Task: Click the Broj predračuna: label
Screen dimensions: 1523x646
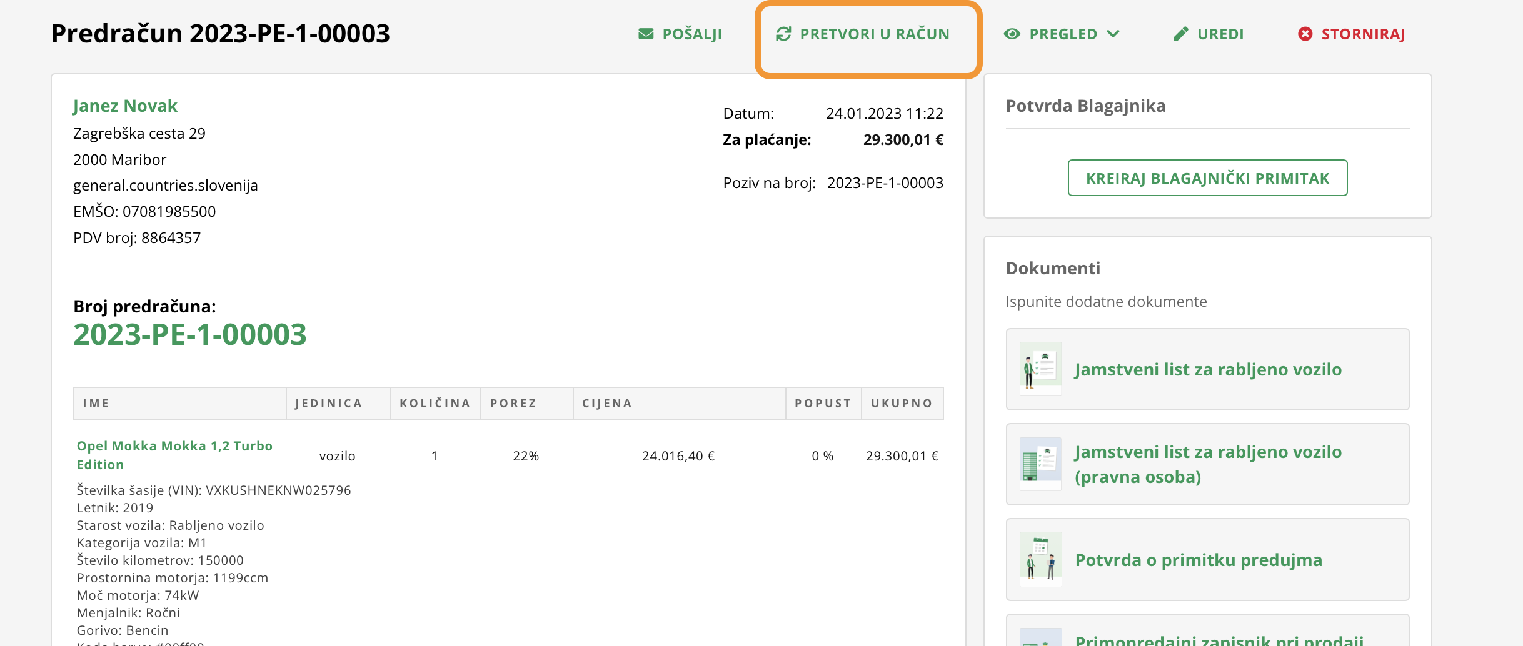Action: [144, 306]
